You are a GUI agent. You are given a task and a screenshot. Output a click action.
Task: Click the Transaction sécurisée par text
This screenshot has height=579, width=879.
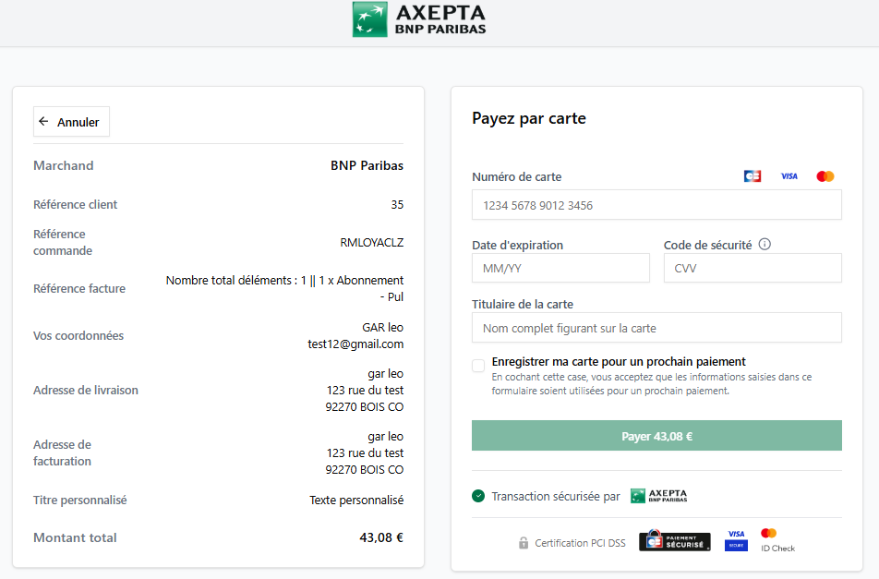click(556, 497)
